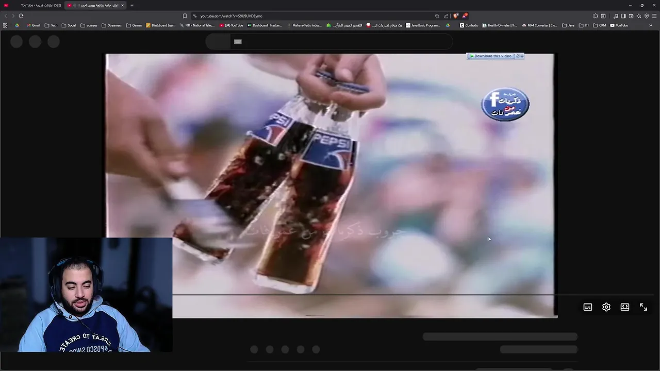The image size is (660, 371).
Task: Close the active Pepsi ad video tab
Action: [x=122, y=5]
